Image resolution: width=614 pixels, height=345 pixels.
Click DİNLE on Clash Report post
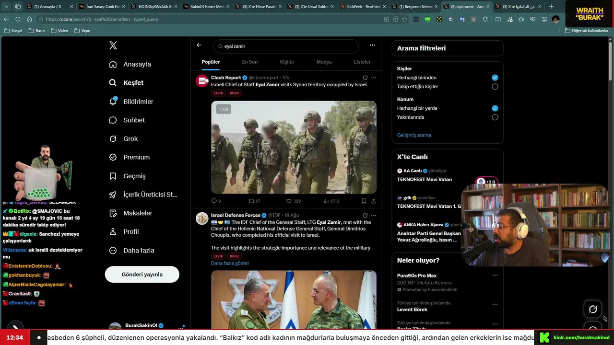coord(234,93)
